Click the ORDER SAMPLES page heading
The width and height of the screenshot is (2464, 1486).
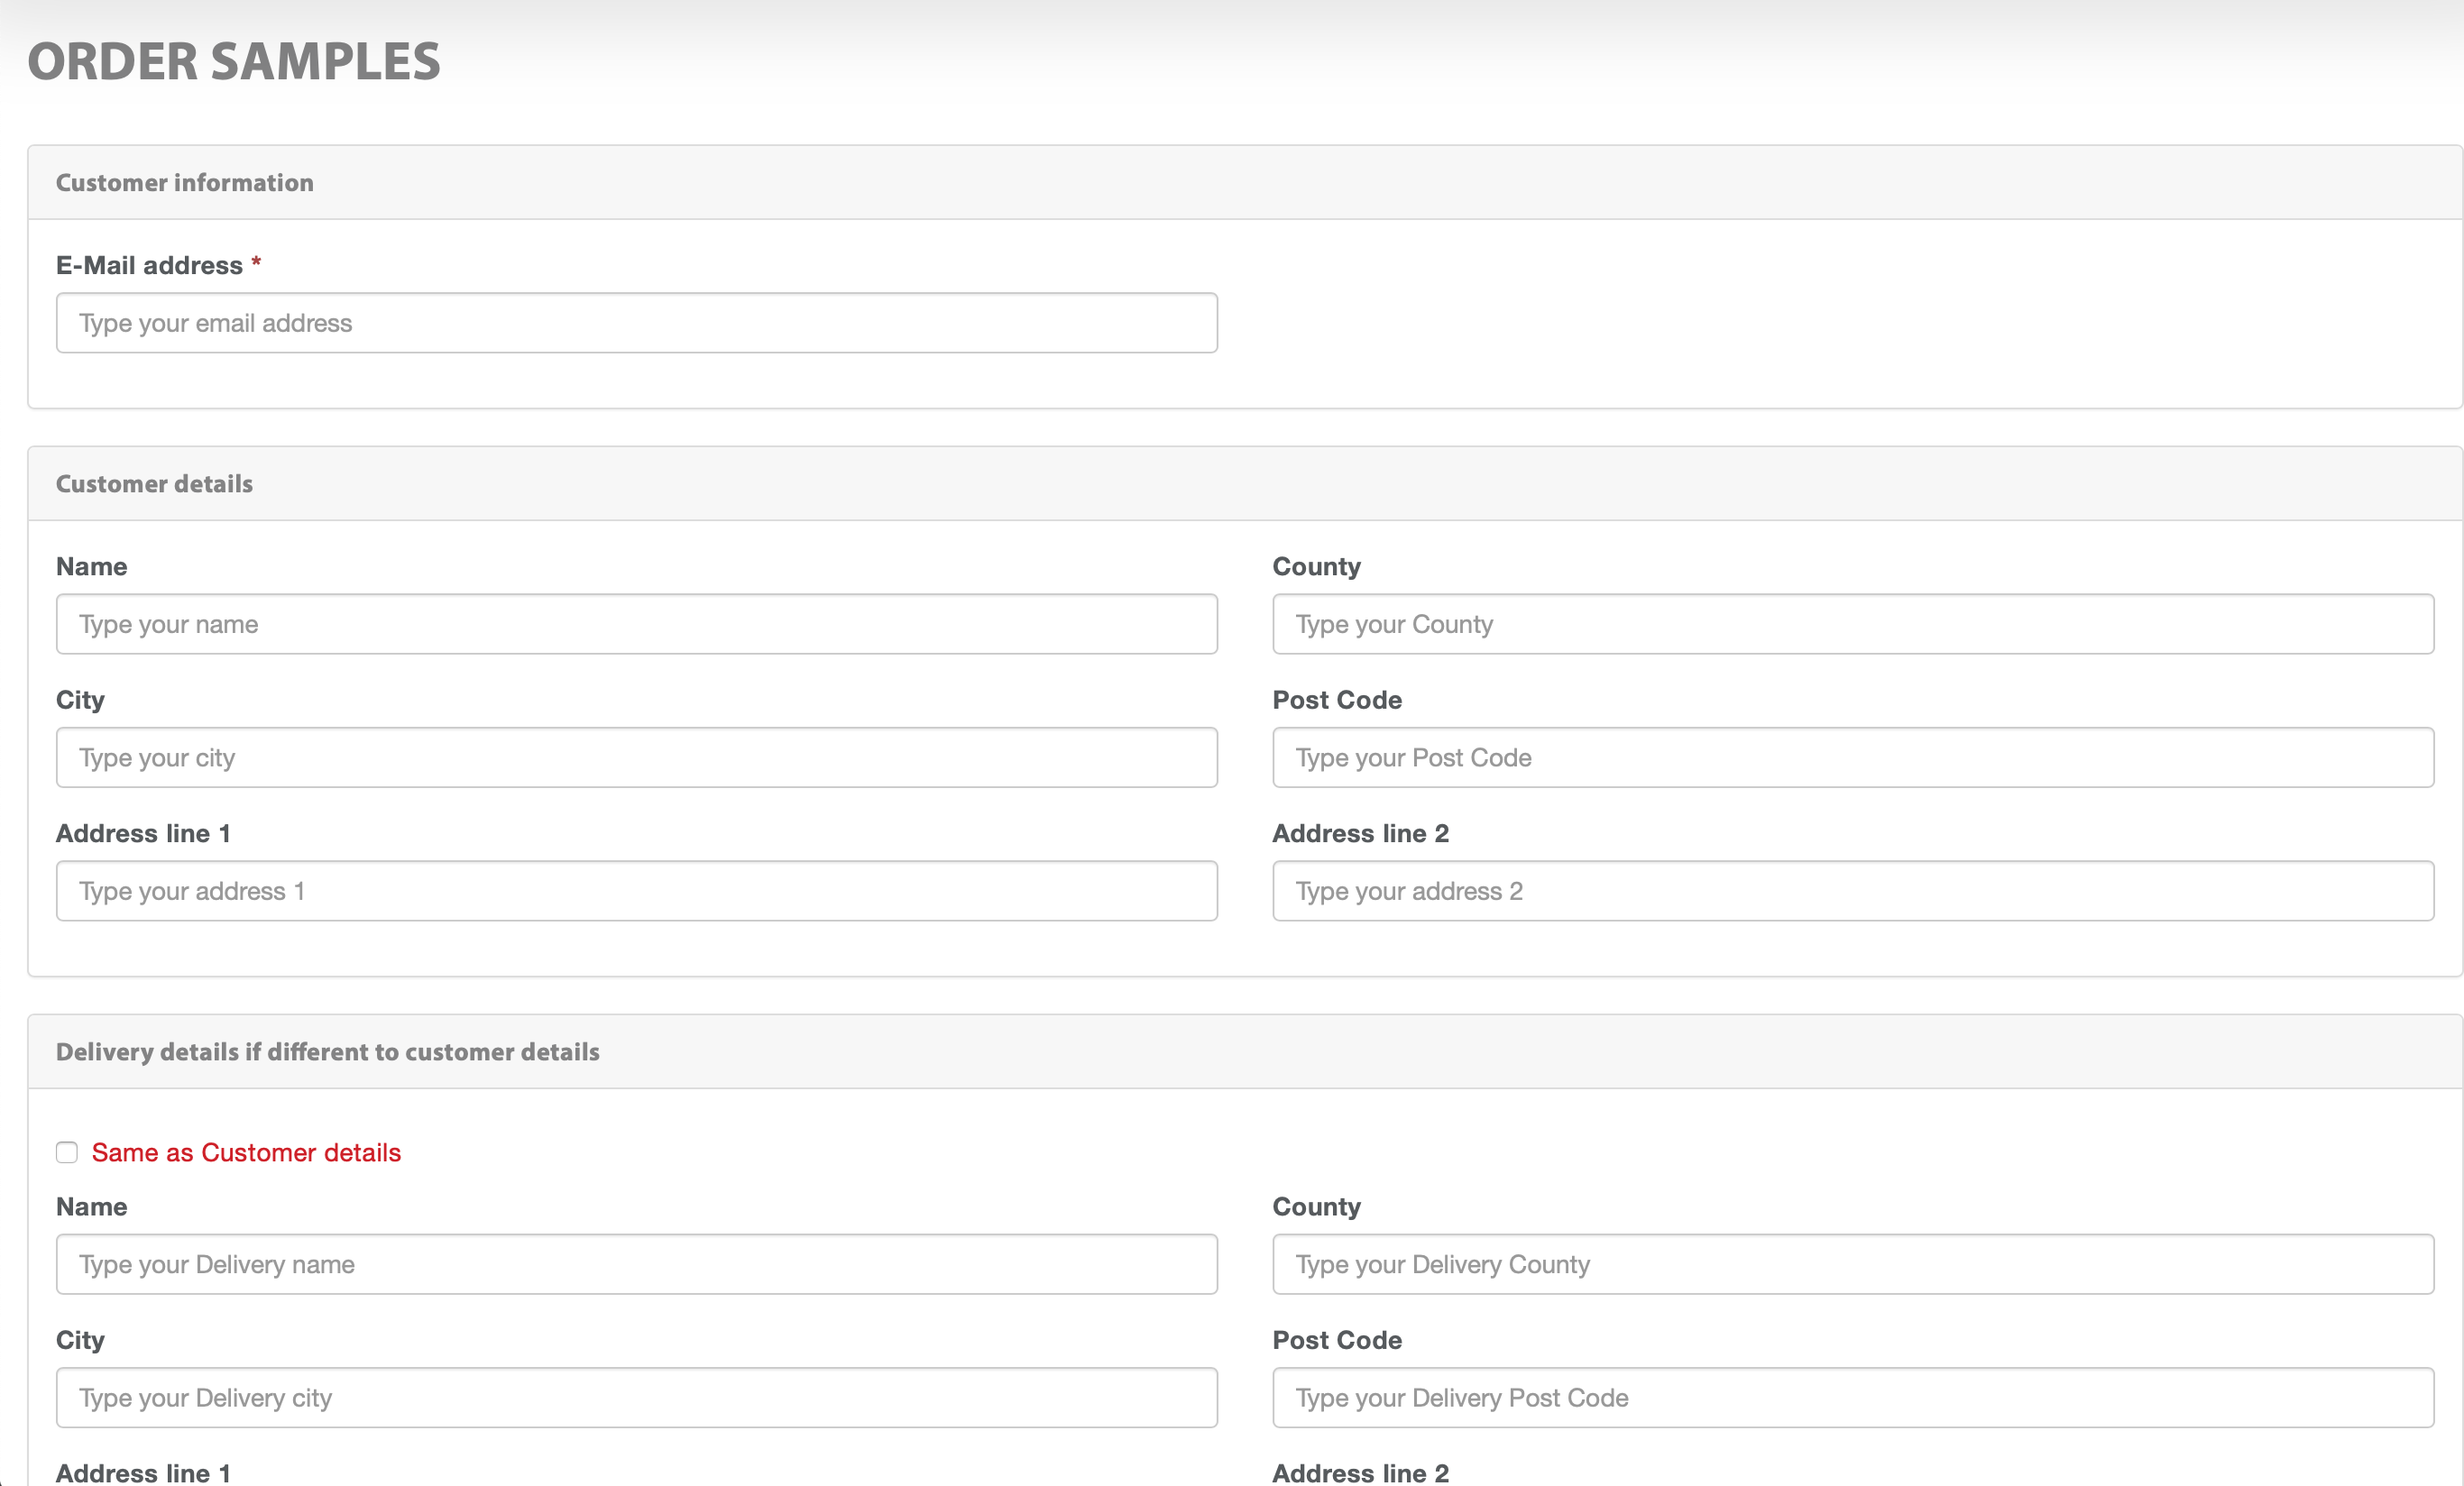(234, 62)
